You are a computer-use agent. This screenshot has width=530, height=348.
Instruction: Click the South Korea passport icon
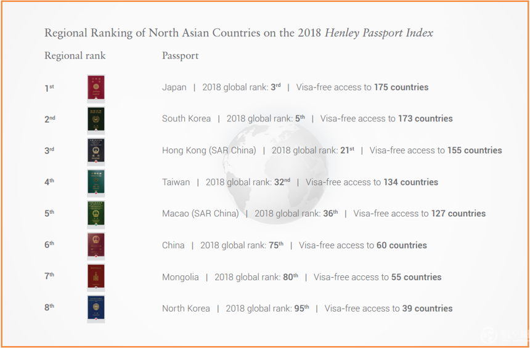click(x=96, y=119)
